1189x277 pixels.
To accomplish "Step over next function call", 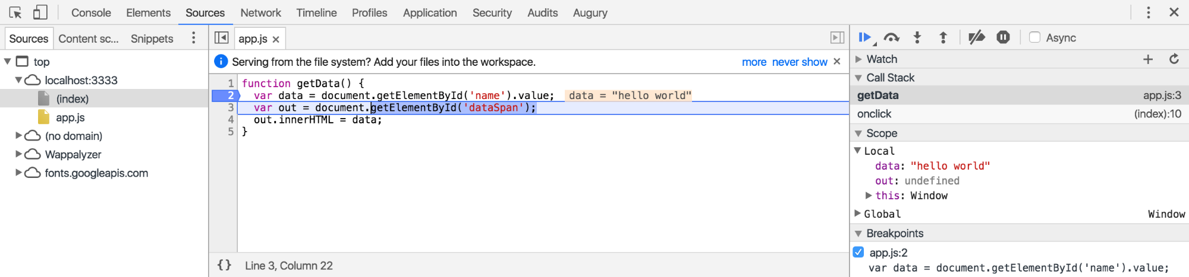I will [x=891, y=38].
